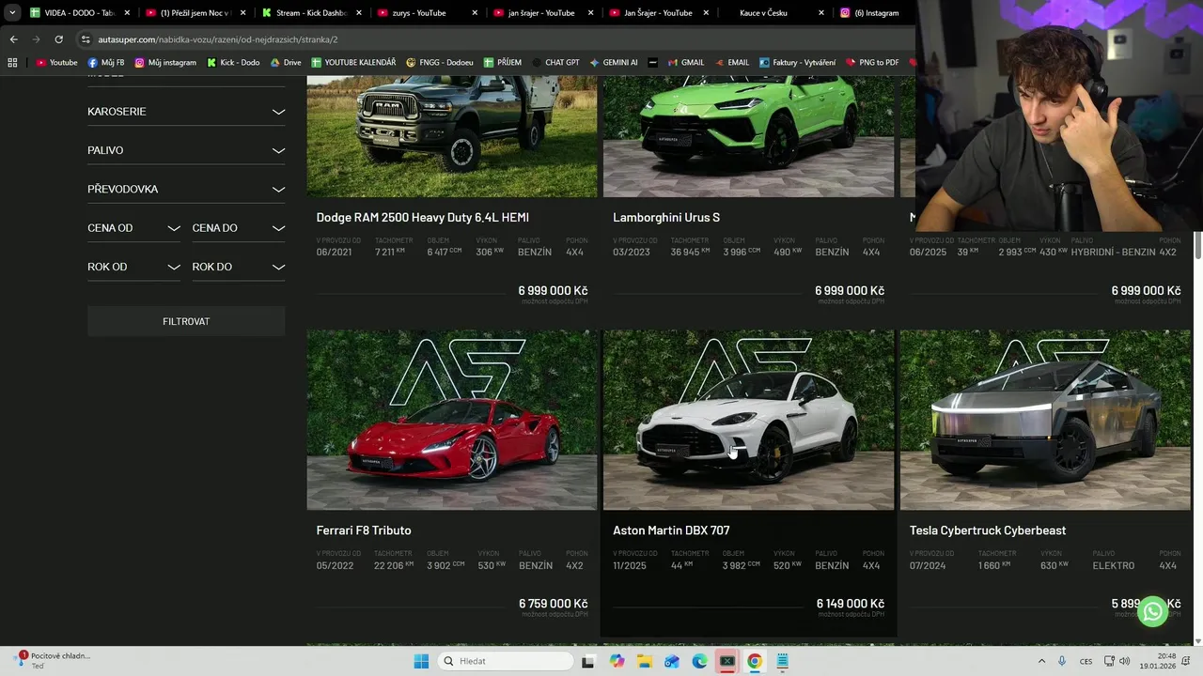Image resolution: width=1203 pixels, height=676 pixels.
Task: Select the 6 759 000 Kč Ferrari price
Action: (x=553, y=604)
